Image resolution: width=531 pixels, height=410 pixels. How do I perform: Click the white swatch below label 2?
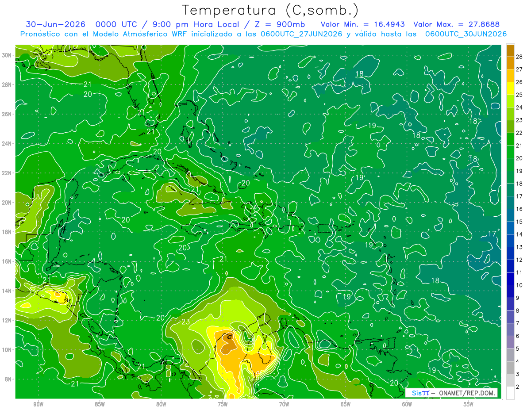point(511,393)
